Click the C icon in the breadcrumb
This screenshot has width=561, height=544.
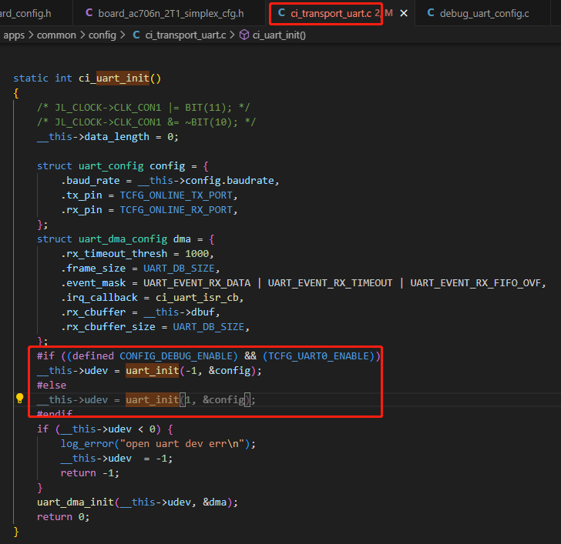point(136,35)
